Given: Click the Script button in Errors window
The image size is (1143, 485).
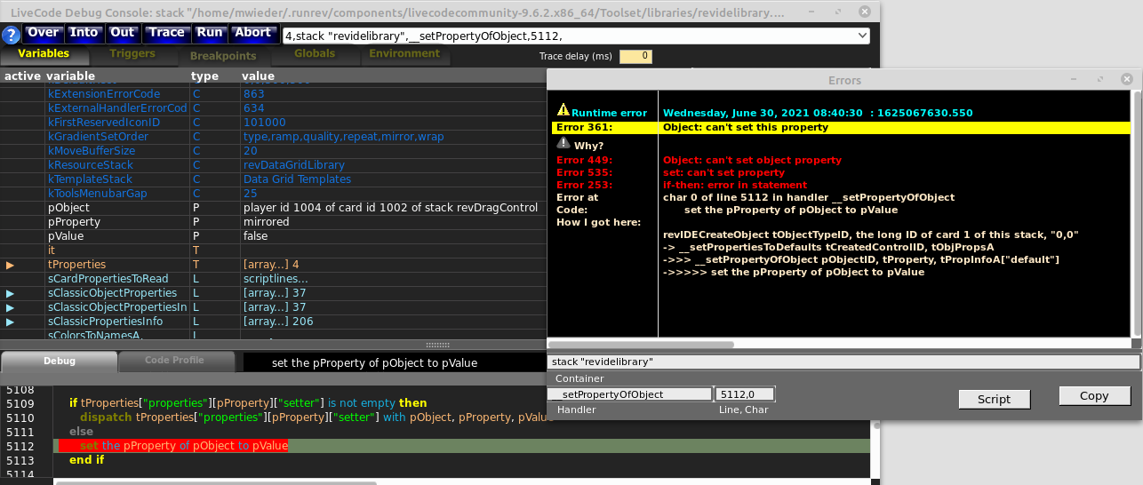Looking at the screenshot, I should (x=994, y=399).
